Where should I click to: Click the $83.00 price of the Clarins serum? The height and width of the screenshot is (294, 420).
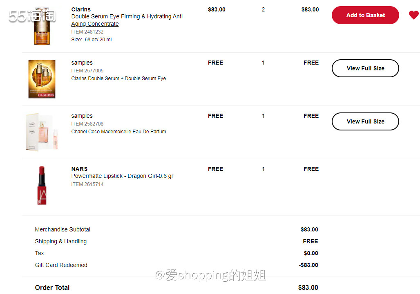[x=216, y=9]
